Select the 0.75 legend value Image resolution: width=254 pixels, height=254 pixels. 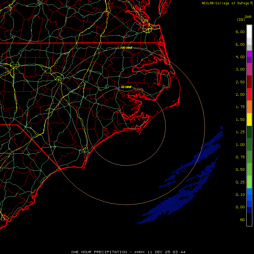click(x=240, y=157)
